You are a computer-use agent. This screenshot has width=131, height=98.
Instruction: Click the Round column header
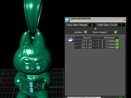point(86,38)
